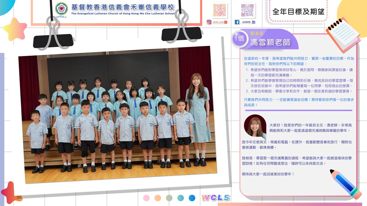Click the Facebook QR code
The height and width of the screenshot is (206, 367).
(x=247, y=10)
